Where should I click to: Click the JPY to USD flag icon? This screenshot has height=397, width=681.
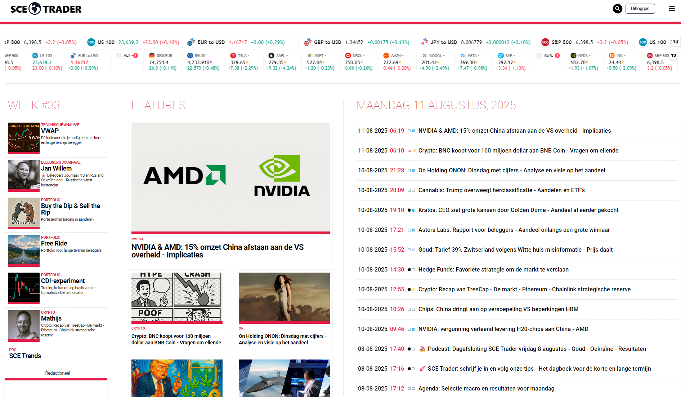coord(425,42)
